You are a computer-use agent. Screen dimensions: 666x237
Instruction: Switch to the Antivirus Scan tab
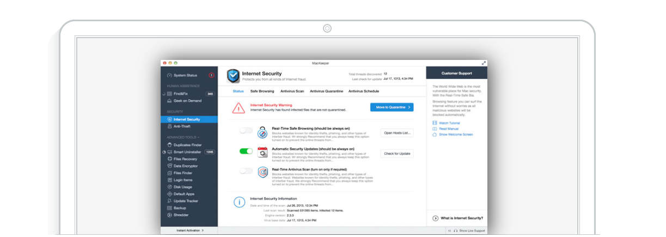292,91
